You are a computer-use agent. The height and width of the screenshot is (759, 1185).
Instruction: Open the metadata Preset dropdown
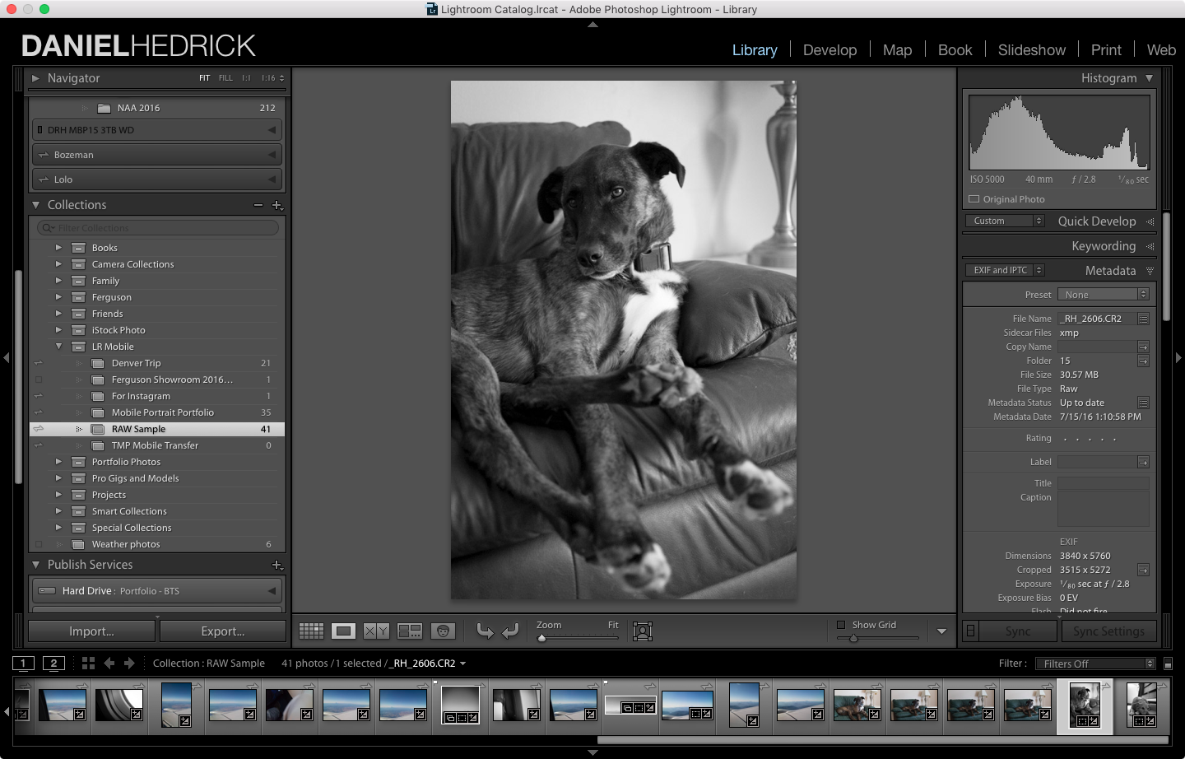pyautogui.click(x=1103, y=295)
